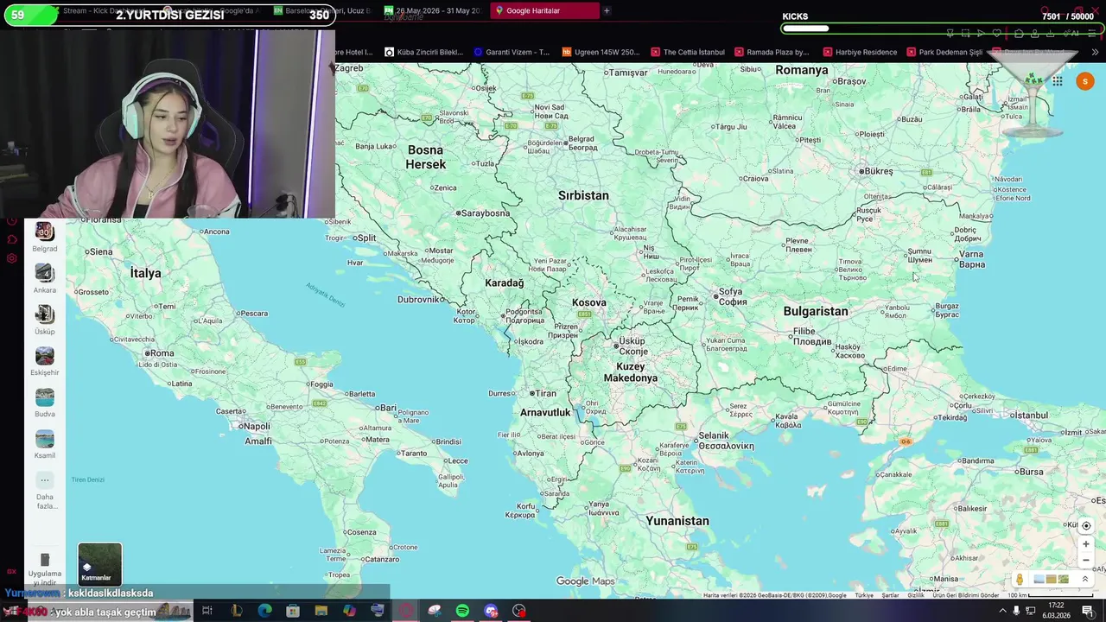Screen dimensions: 1106x622
Task: Open Gizlilik privacy link
Action: 916,595
